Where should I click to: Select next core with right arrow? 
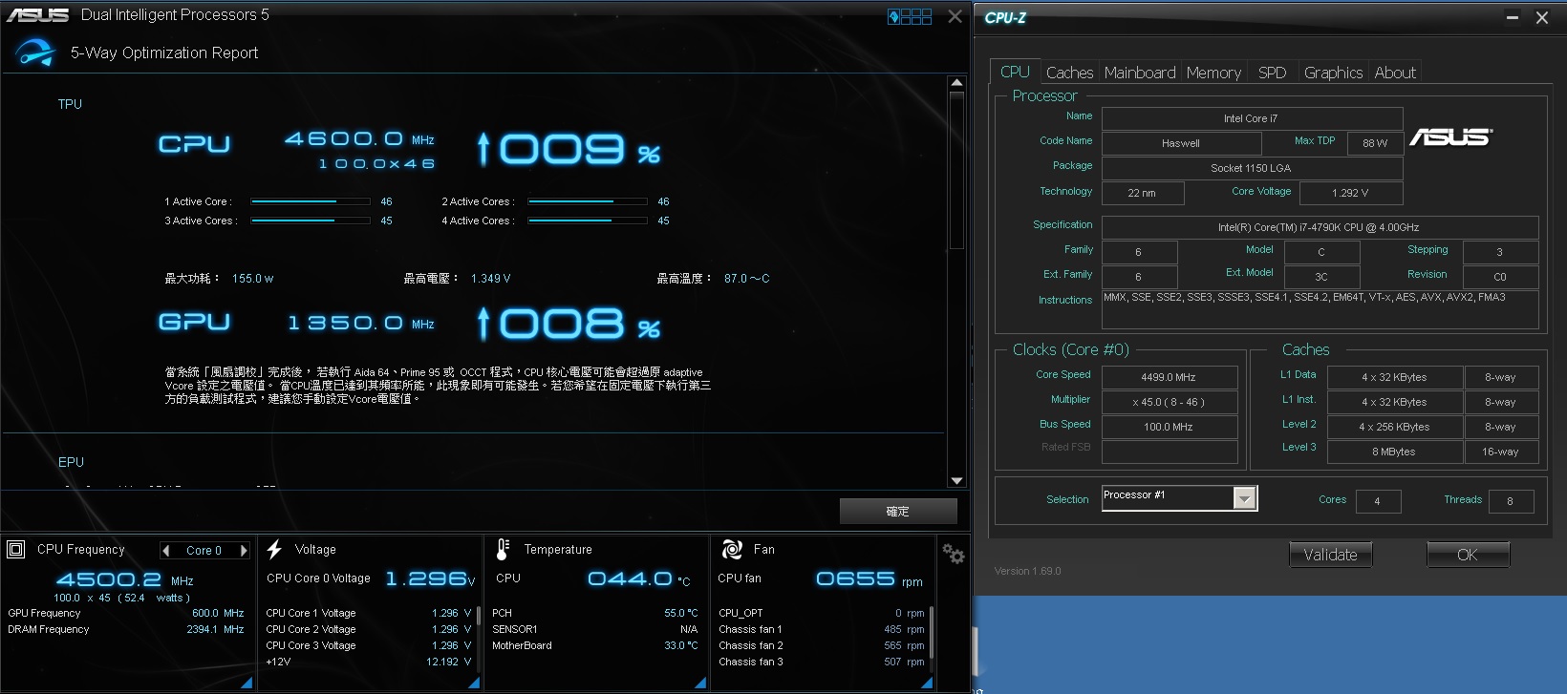click(x=244, y=551)
